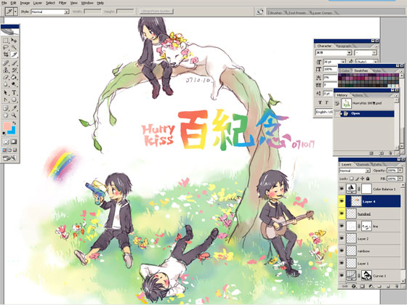The height and width of the screenshot is (305, 407).
Task: Open the tool preset picker arrow
Action: click(x=15, y=12)
